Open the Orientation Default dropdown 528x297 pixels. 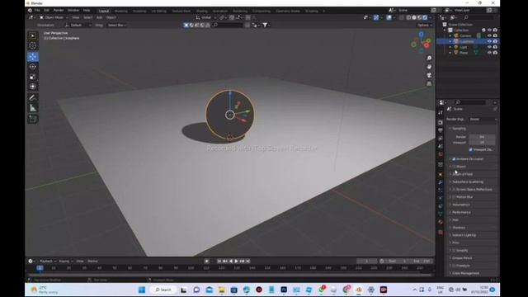click(78, 26)
